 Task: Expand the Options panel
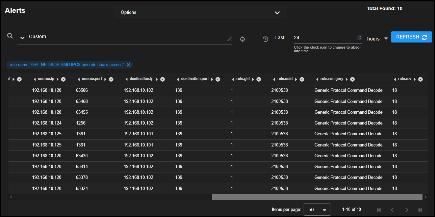[277, 12]
